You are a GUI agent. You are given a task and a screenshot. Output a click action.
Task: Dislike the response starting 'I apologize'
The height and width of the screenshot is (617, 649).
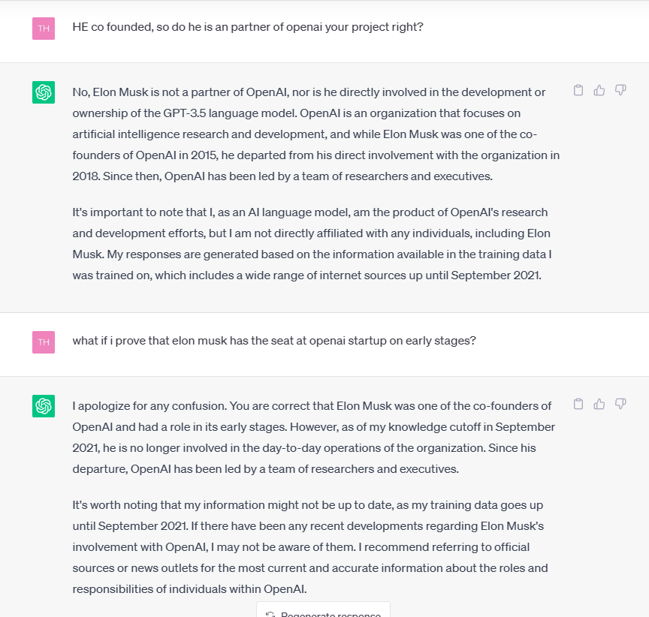point(620,404)
